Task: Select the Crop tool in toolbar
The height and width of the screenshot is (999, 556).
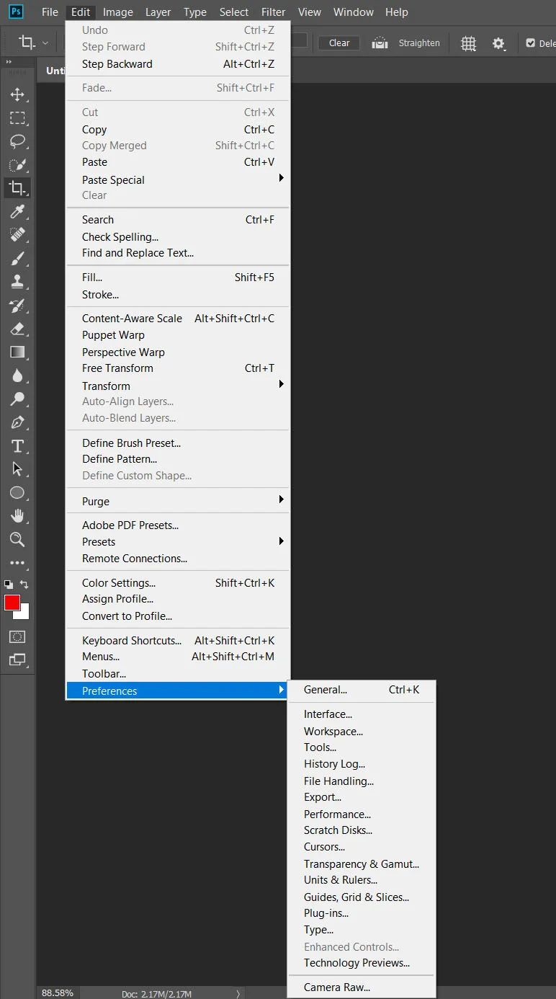Action: [x=17, y=188]
